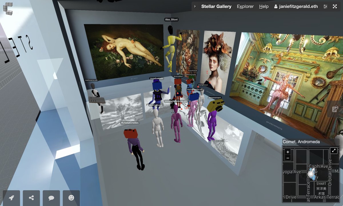Open the janiefitzgerald.eth account menu
Image resolution: width=343 pixels, height=206 pixels.
click(x=296, y=7)
